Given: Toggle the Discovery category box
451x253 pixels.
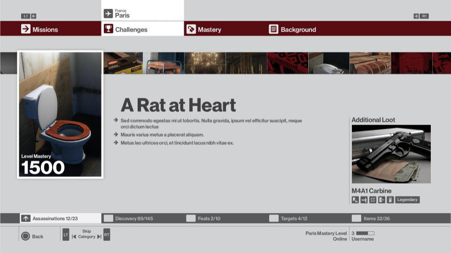Looking at the screenshot, I should pos(109,218).
